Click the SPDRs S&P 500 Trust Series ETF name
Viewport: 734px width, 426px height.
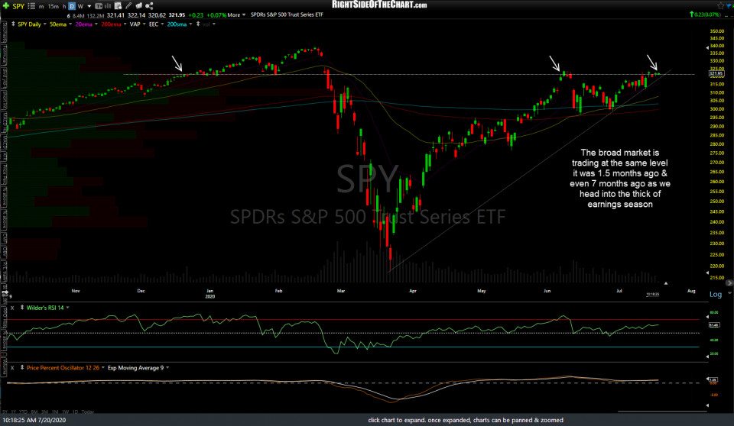click(287, 15)
